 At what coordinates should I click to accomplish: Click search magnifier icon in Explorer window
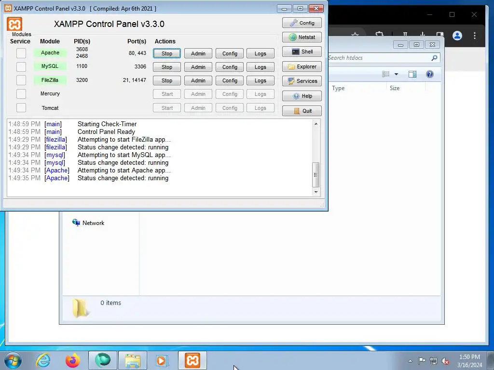[435, 58]
